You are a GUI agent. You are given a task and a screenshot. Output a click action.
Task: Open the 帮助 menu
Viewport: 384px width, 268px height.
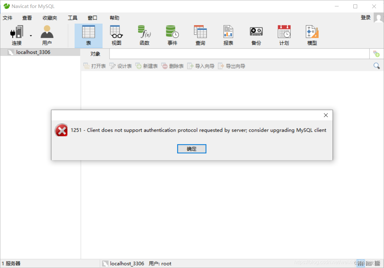coord(114,18)
